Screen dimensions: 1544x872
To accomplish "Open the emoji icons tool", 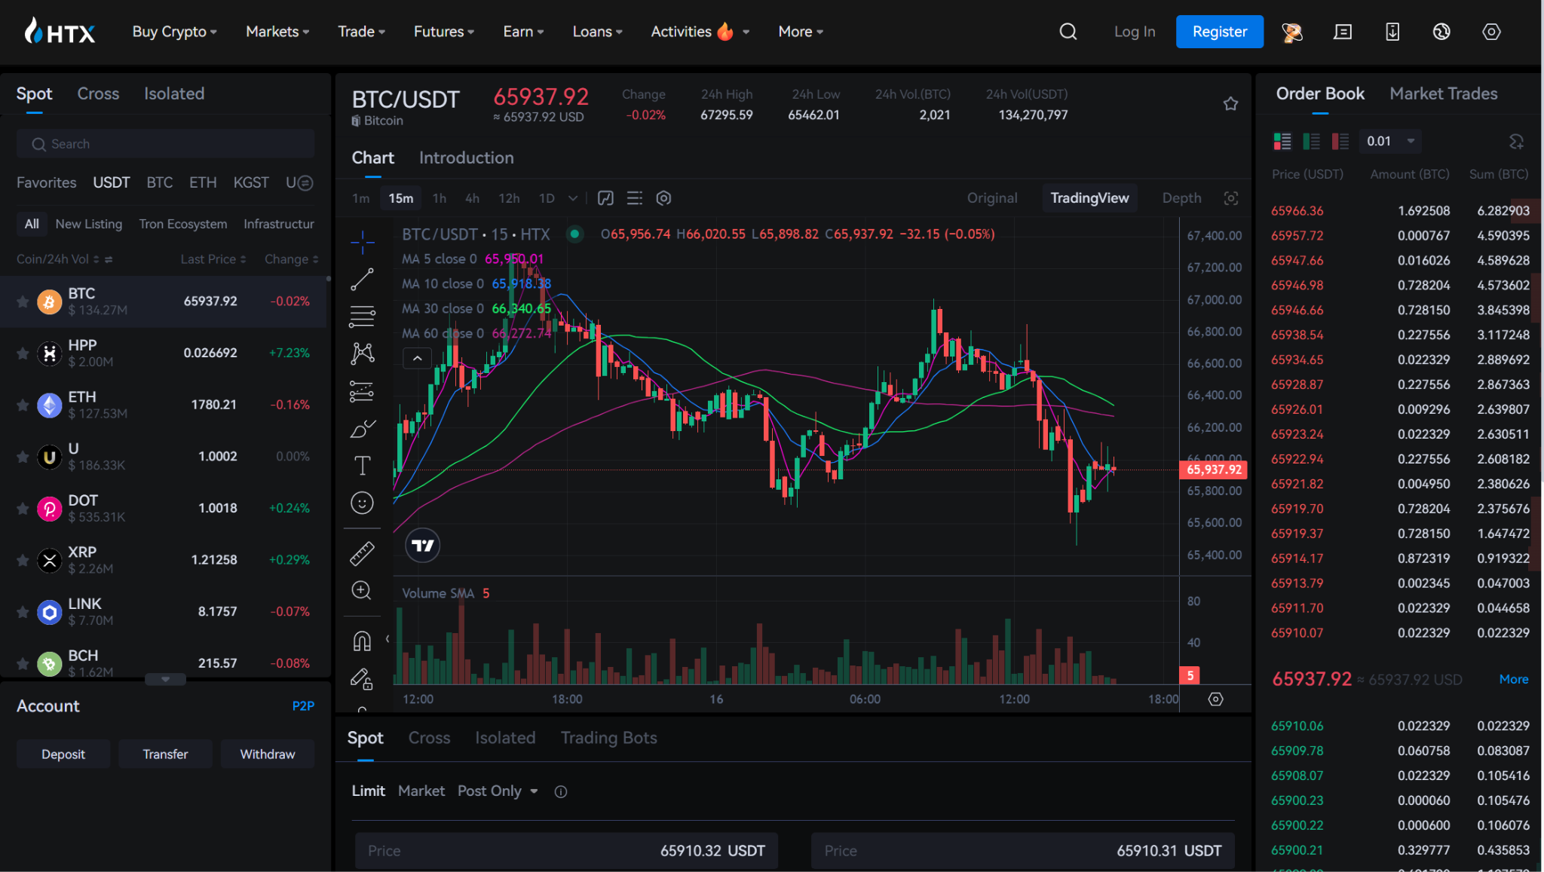I will [x=362, y=503].
